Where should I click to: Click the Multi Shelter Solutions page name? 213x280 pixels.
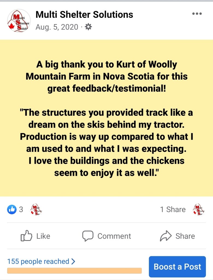pos(84,14)
